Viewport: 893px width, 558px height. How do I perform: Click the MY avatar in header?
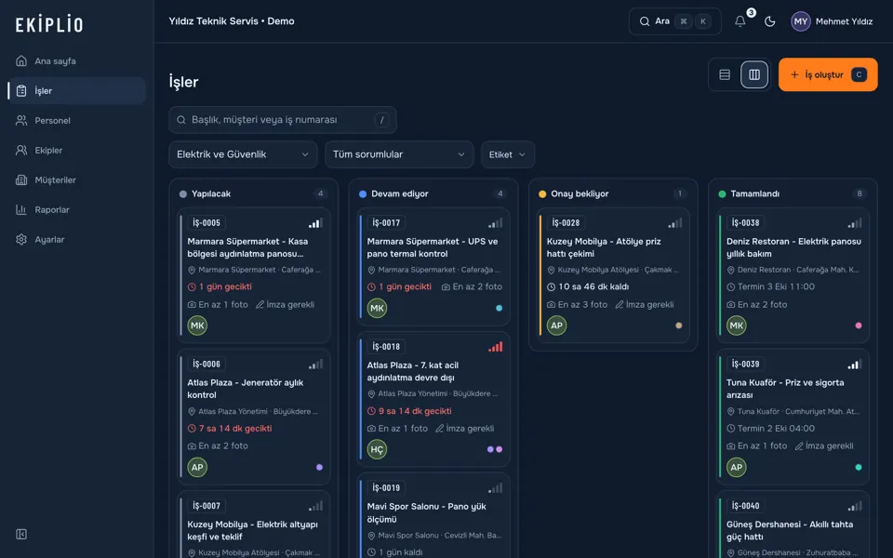(x=800, y=21)
